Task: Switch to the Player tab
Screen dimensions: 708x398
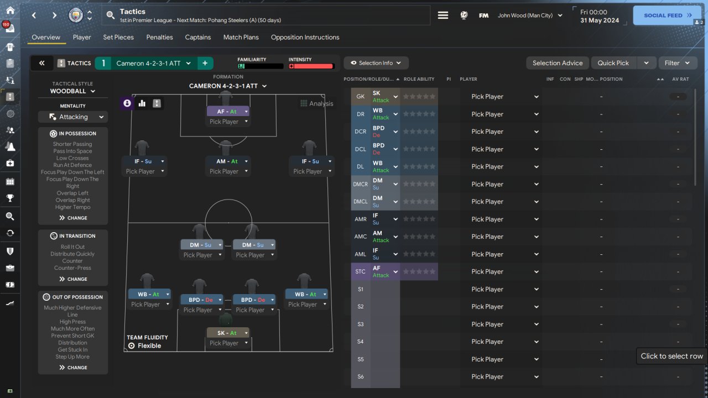Action: point(82,38)
